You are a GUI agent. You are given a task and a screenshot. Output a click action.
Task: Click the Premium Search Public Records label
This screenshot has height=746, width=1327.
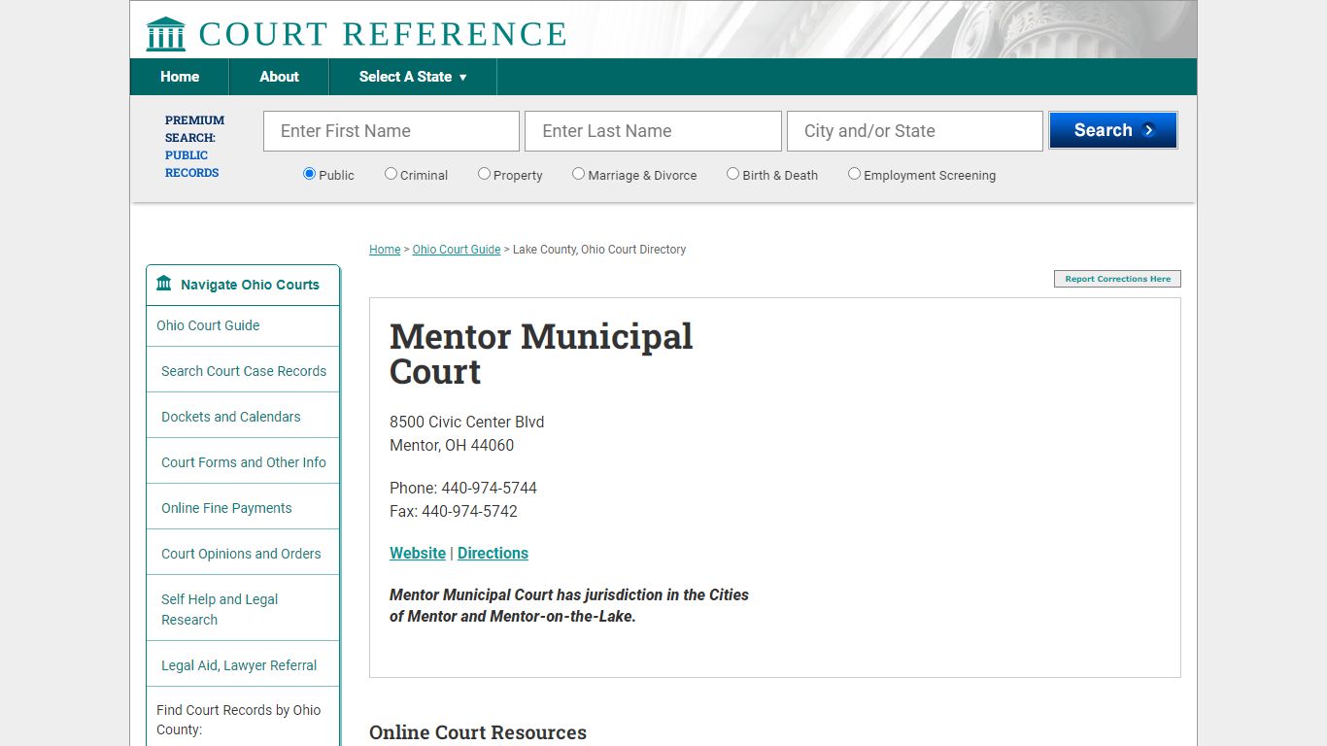point(194,147)
